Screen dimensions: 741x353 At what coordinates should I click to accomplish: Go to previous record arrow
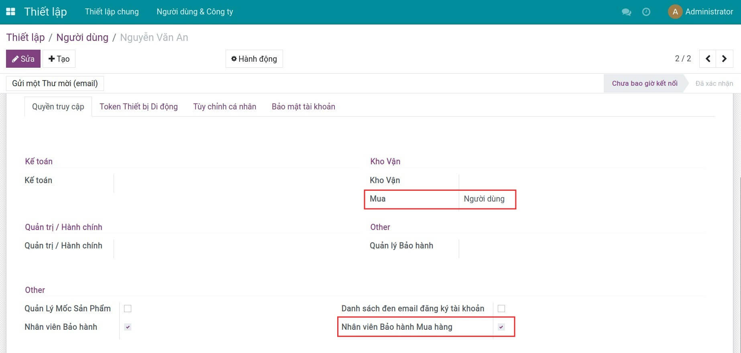click(708, 59)
